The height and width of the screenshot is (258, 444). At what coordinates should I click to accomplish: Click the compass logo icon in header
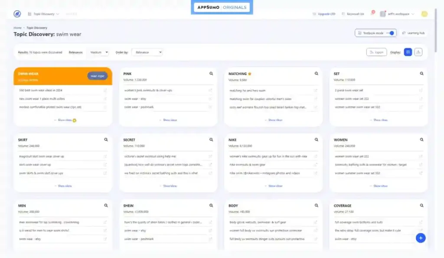point(17,14)
